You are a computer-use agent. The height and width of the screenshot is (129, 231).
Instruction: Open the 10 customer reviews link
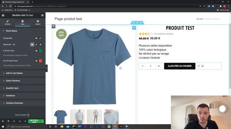pos(164,34)
